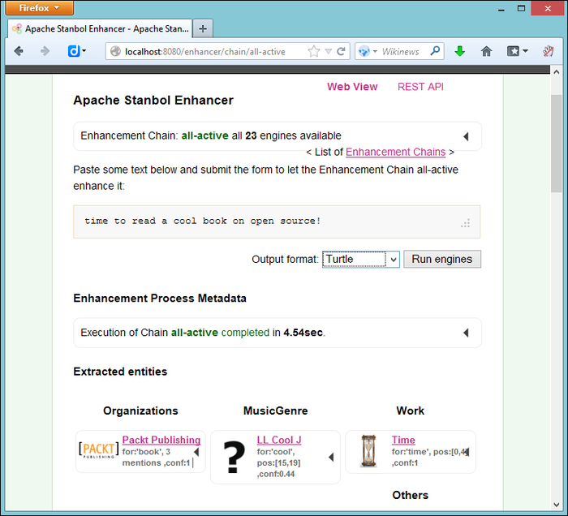Viewport: 568px width, 516px height.
Task: Click the Extracted entities heading
Action: (x=120, y=372)
